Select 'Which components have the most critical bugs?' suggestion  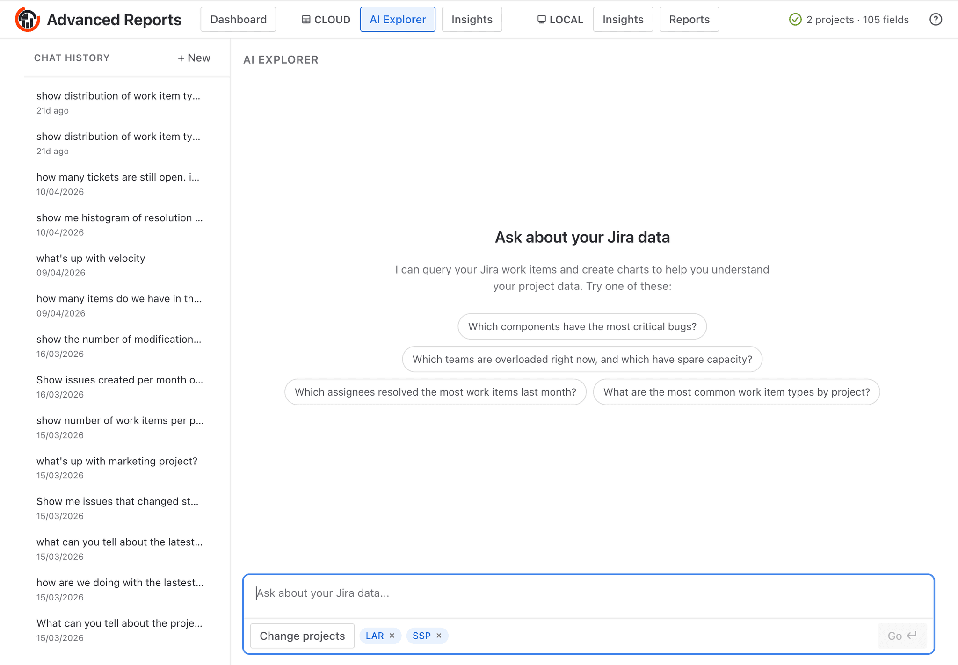coord(582,326)
